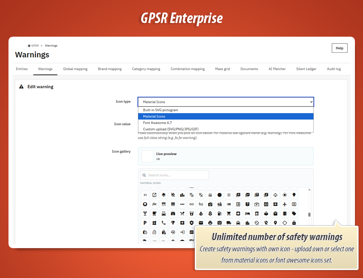This screenshot has width=363, height=278.
Task: Pick the last-page arrow icon
Action: click(x=145, y=195)
